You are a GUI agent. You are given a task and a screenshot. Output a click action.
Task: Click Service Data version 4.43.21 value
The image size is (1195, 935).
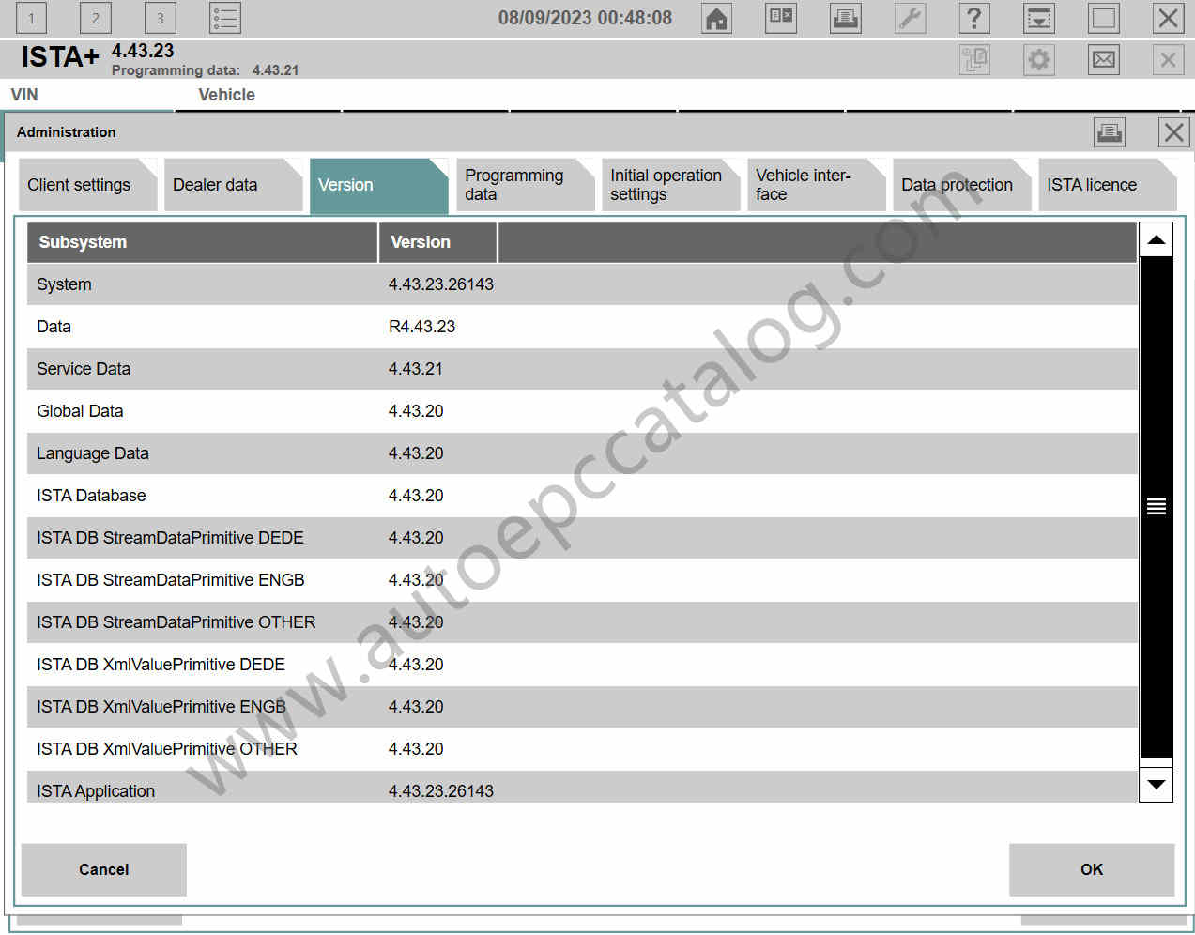415,369
